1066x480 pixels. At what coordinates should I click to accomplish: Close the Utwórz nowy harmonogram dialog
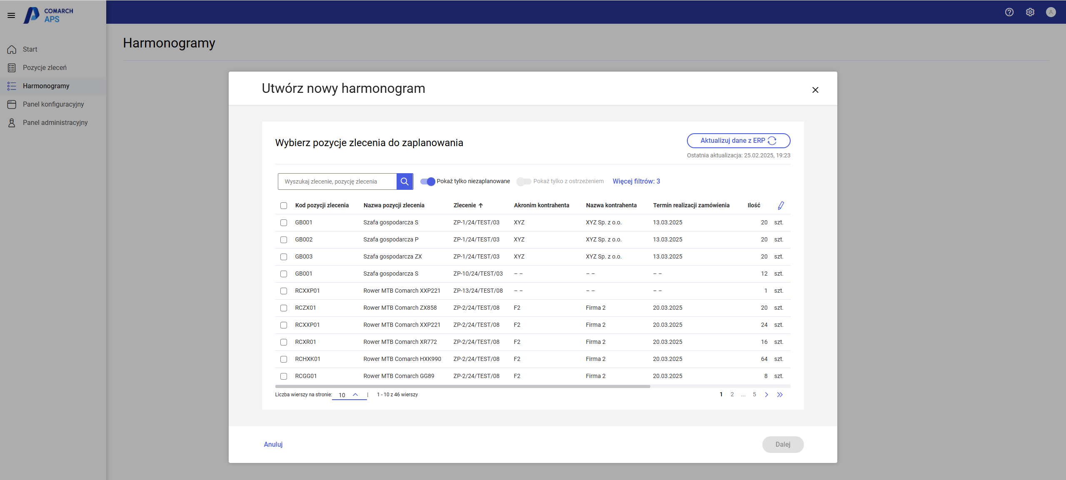(815, 90)
